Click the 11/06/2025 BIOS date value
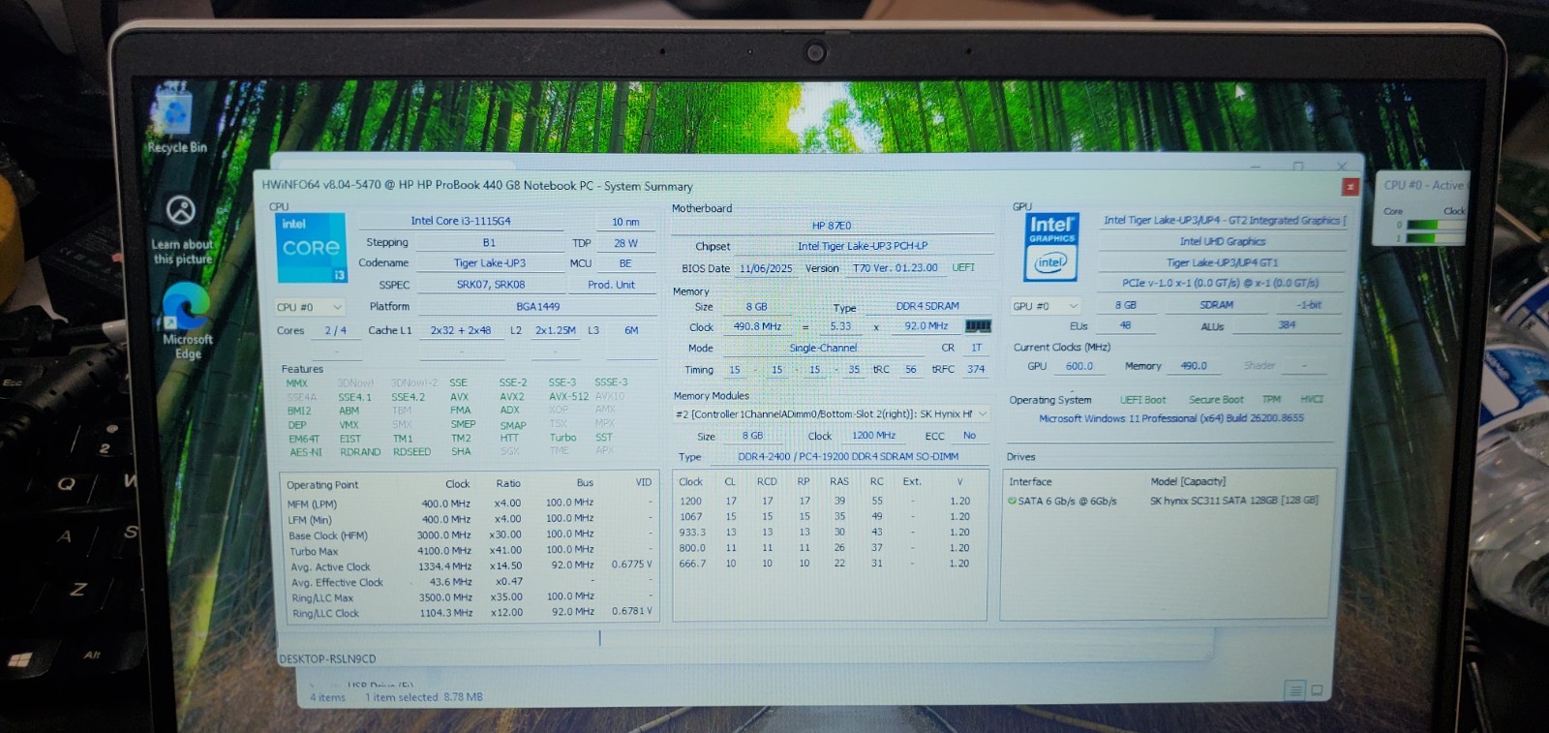The height and width of the screenshot is (733, 1549). (x=766, y=268)
